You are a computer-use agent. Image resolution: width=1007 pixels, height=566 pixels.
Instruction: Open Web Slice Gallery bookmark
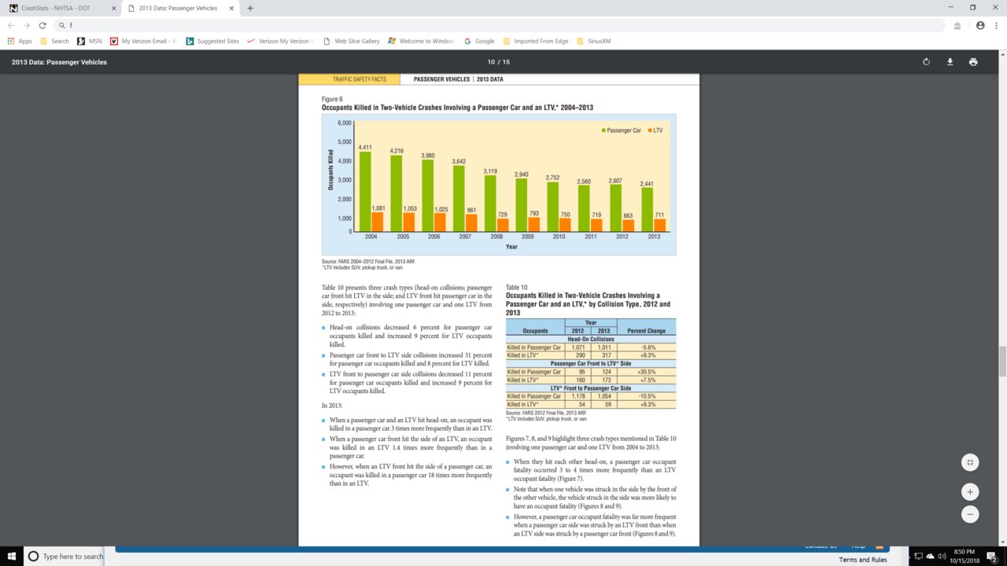pos(352,41)
